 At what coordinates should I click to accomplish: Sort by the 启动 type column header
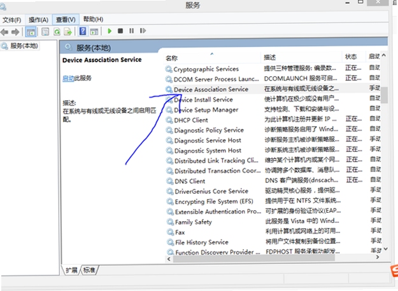tap(374, 57)
